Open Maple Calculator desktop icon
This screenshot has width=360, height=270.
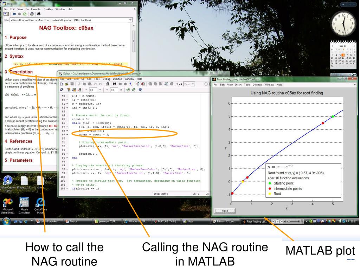(24, 206)
